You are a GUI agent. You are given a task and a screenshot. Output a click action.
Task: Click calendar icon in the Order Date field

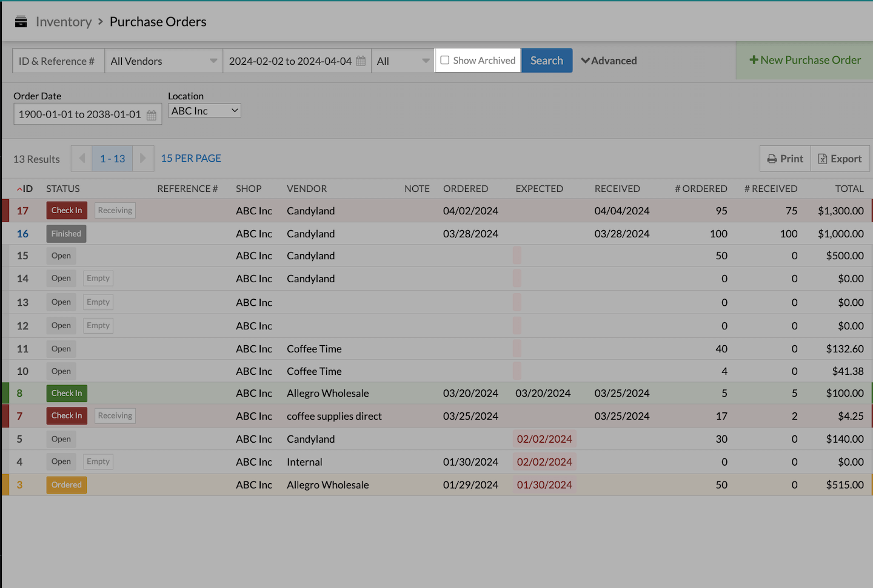click(152, 115)
